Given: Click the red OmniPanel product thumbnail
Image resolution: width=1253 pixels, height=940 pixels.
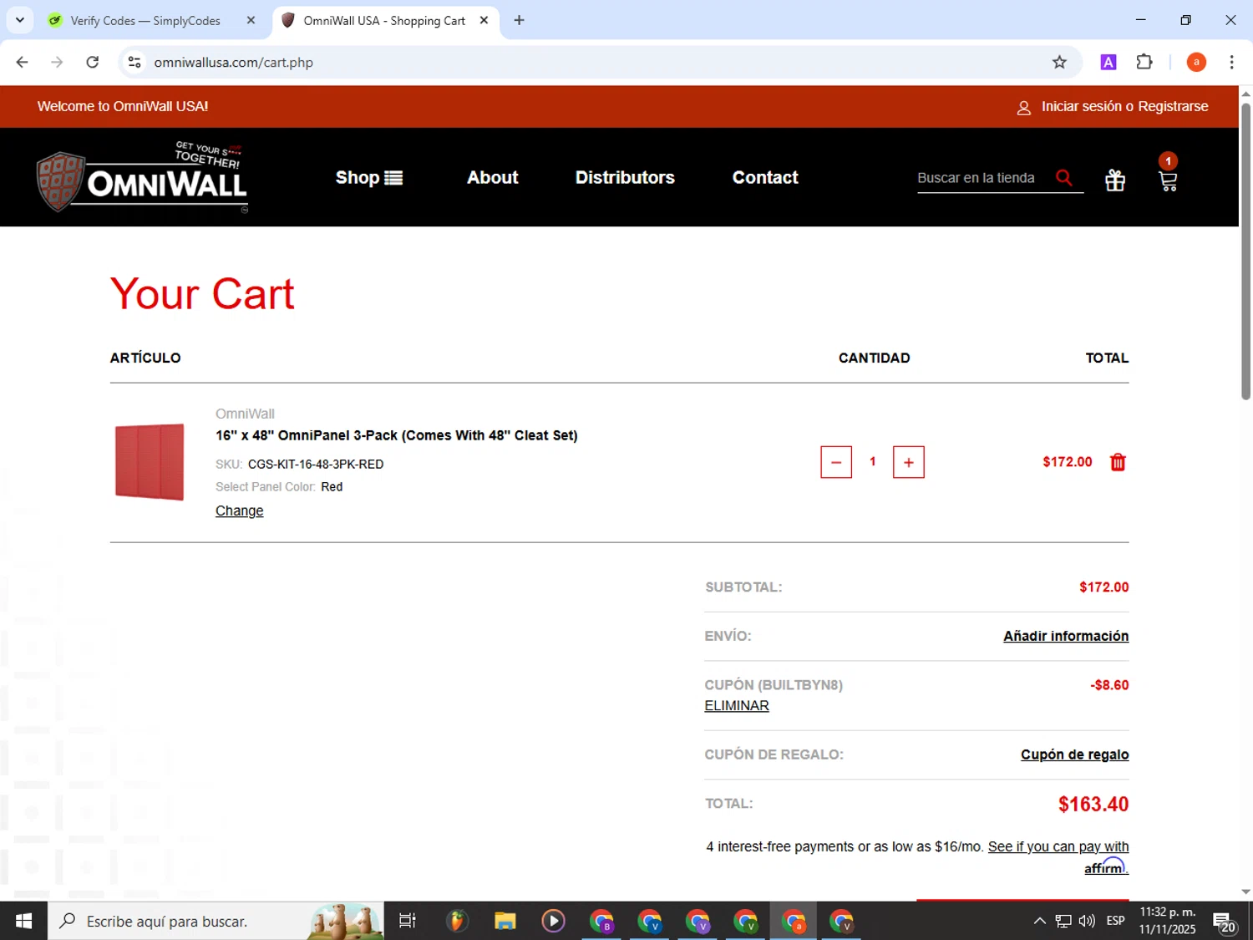Looking at the screenshot, I should coord(150,462).
